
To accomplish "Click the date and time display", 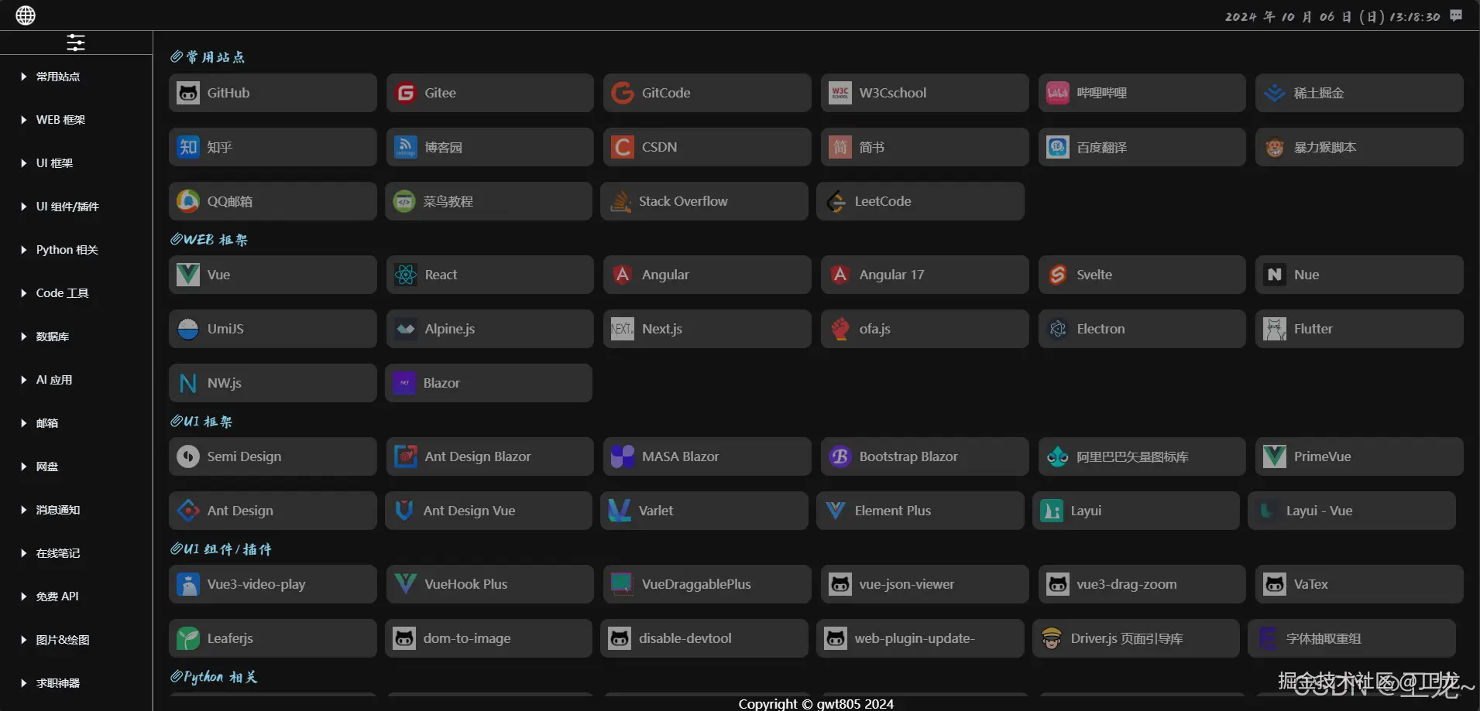I will pos(1332,16).
